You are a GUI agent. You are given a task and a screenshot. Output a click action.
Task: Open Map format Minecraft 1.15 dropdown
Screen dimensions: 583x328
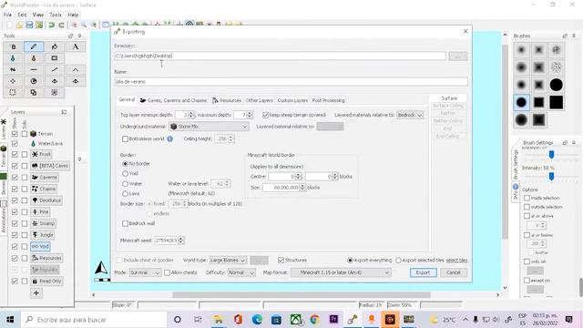tap(341, 272)
